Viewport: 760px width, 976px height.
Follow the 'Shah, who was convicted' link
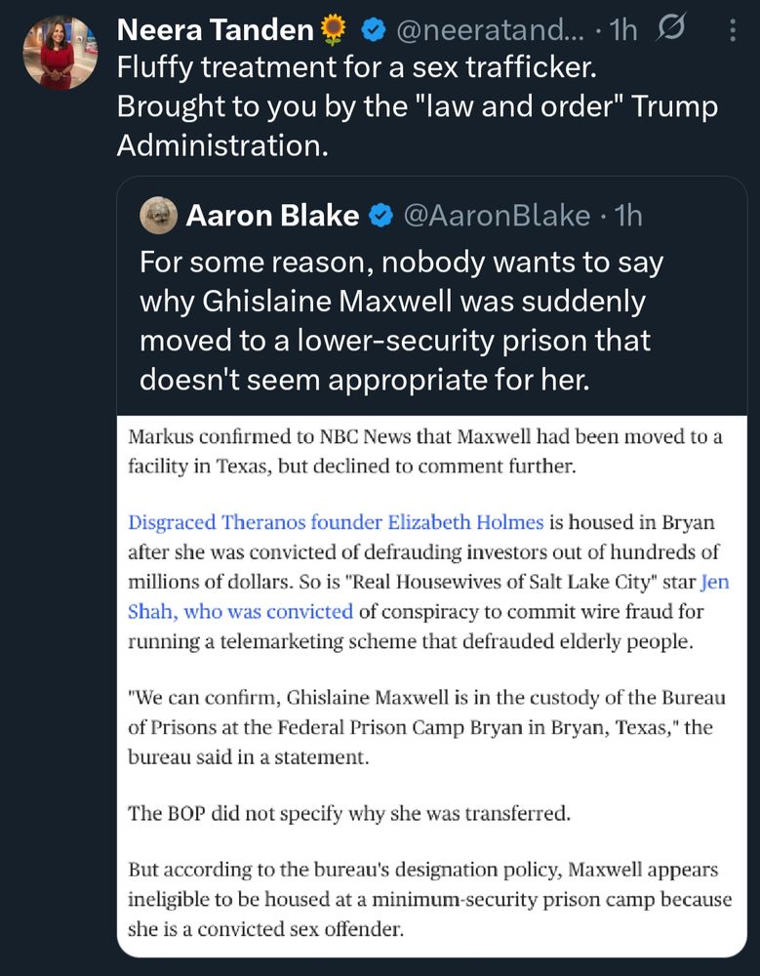tap(240, 611)
